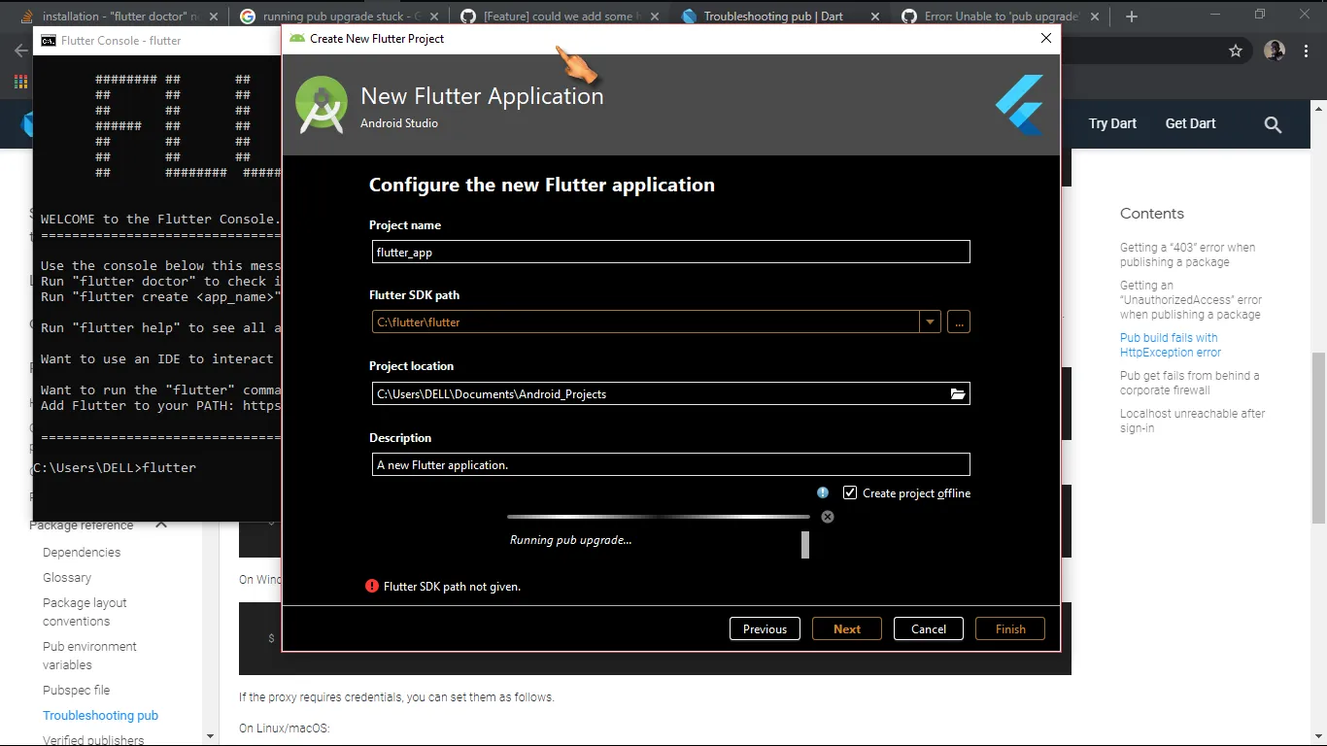1327x746 pixels.
Task: Collapse the Package reference sidebar section
Action: tap(161, 525)
